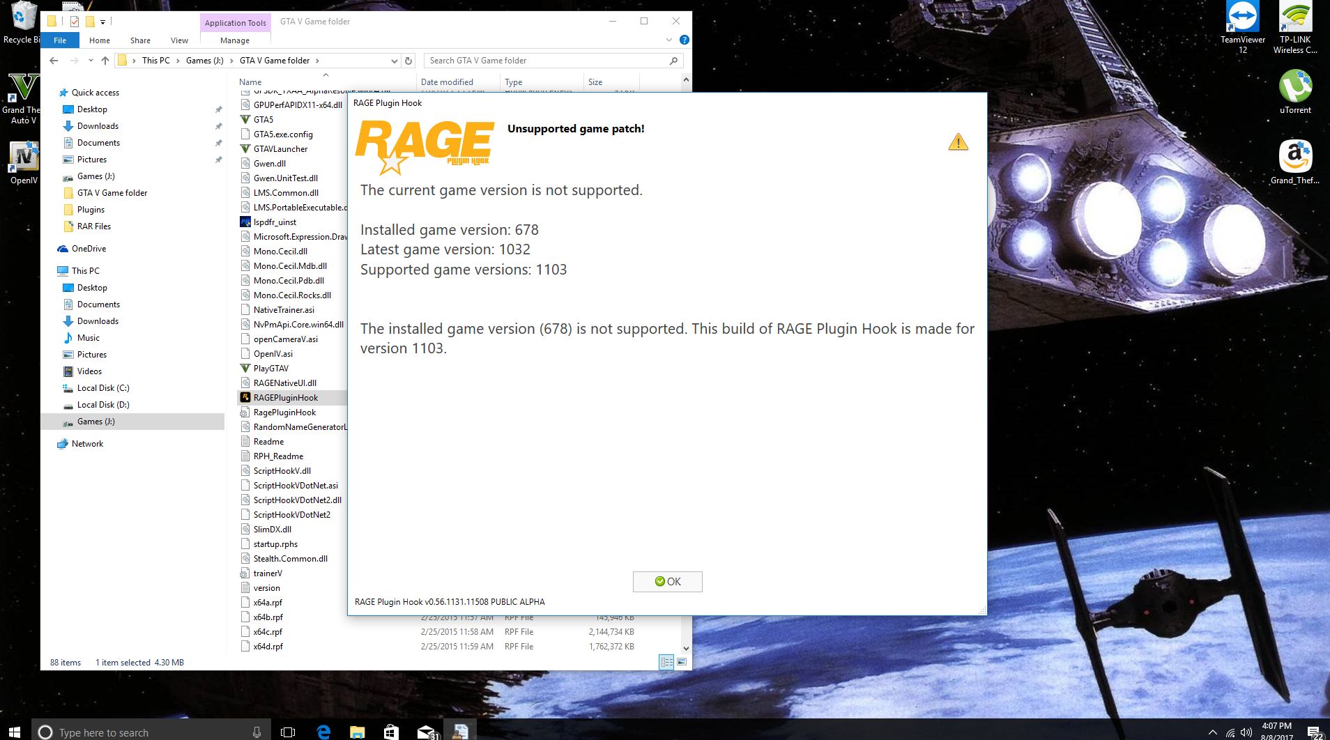1330x740 pixels.
Task: Switch Explorer to details view
Action: [666, 662]
